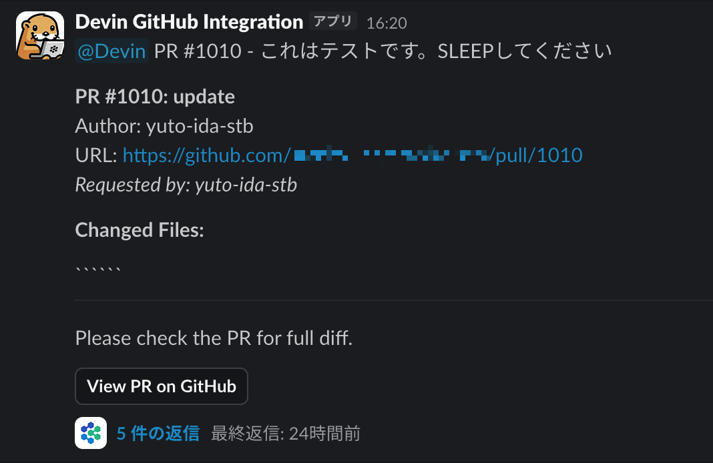Viewport: 713px width, 463px height.
Task: Open the Devin GitHub Integration sender name
Action: [189, 22]
